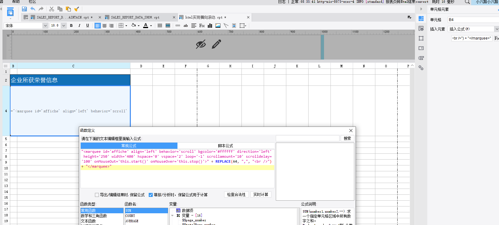Viewport: 499px width, 225px height.
Task: Toggle bold formatting
Action: click(71, 26)
